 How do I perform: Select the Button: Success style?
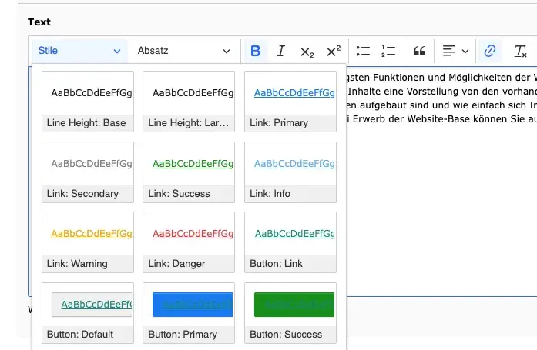[x=290, y=312]
